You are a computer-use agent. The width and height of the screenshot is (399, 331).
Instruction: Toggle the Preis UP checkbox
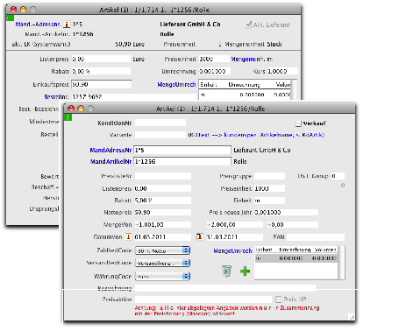pos(279,299)
